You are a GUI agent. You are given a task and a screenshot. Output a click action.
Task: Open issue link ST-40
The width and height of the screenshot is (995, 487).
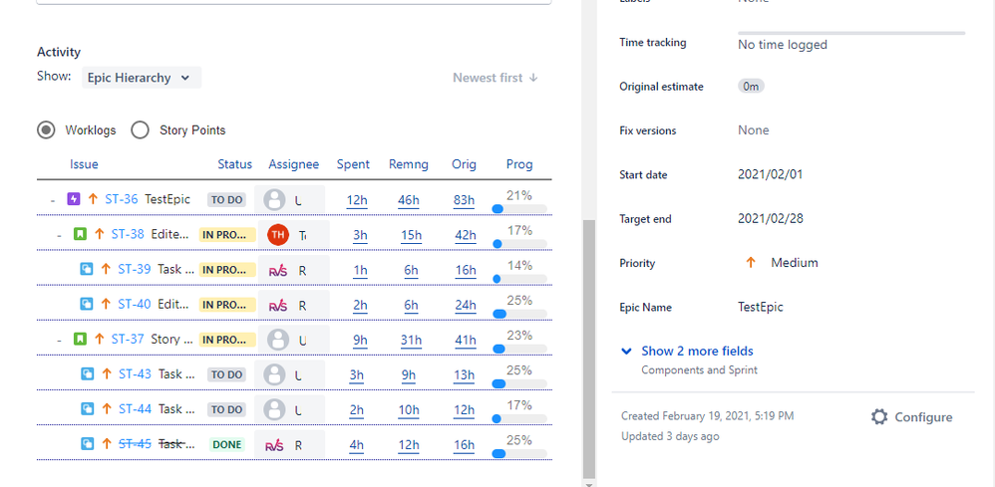135,304
